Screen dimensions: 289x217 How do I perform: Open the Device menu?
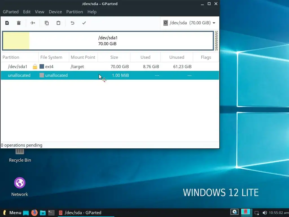[x=55, y=12]
